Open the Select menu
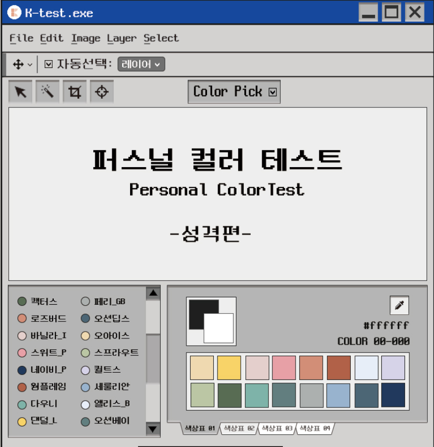Image resolution: width=434 pixels, height=447 pixels. [x=161, y=38]
